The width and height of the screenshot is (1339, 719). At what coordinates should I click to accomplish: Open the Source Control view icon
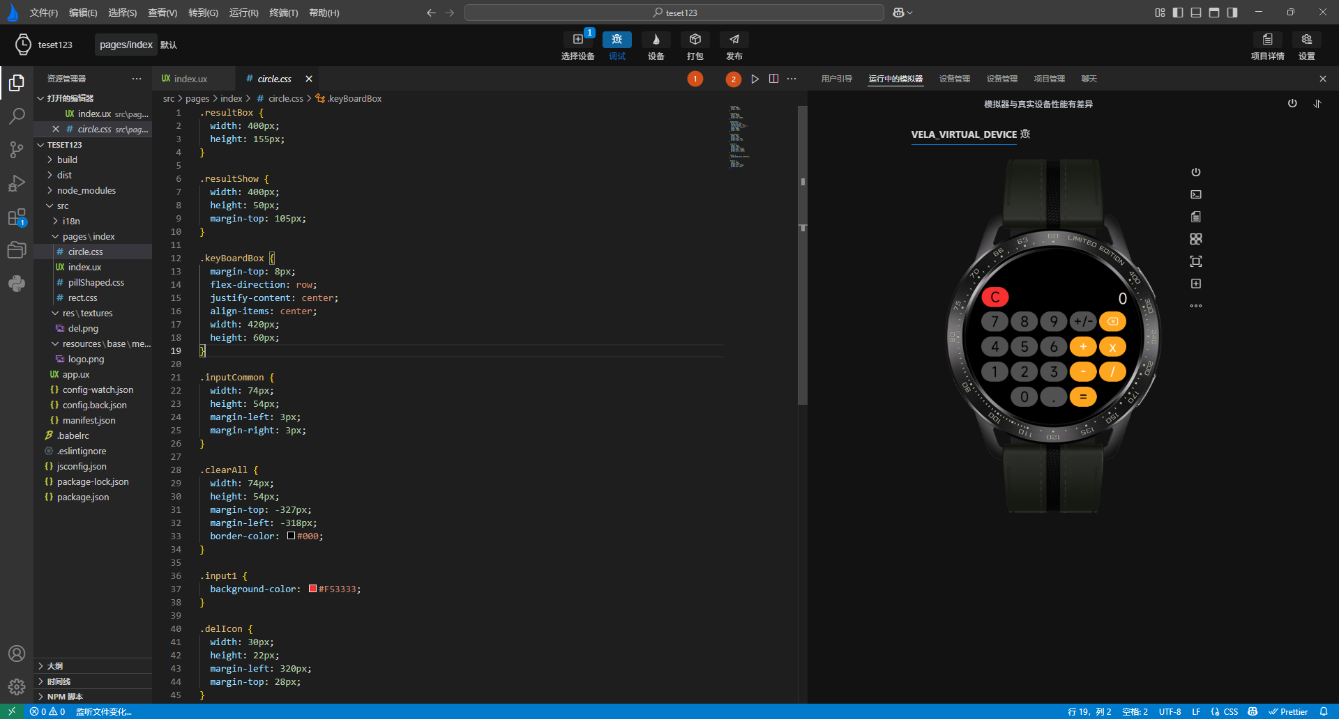(17, 149)
